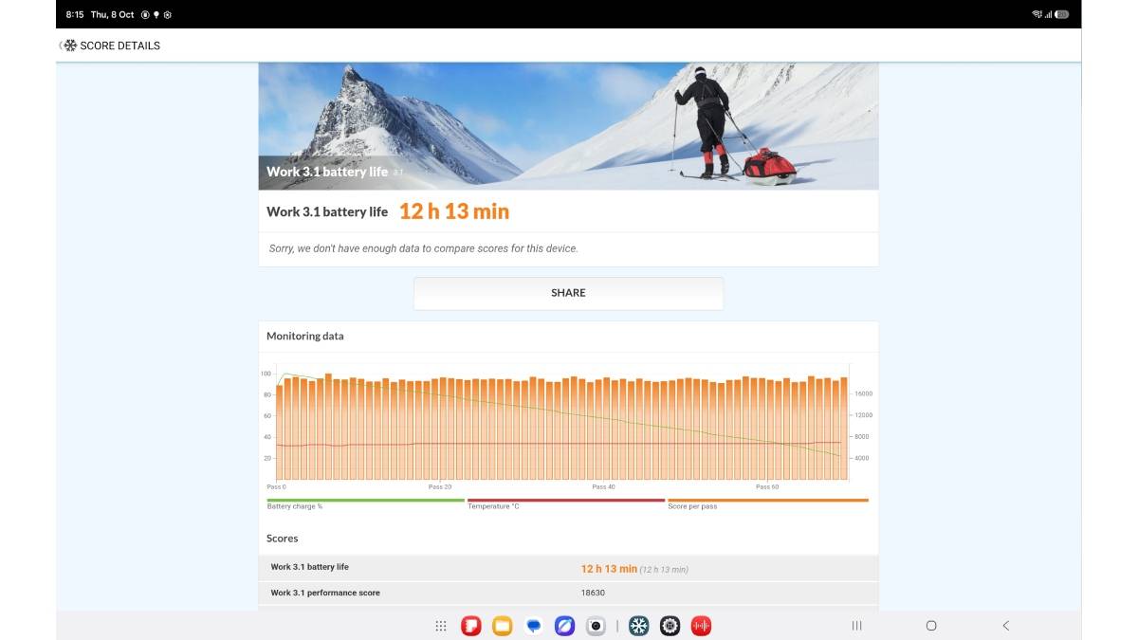Tap the Monitoring data heading
Image resolution: width=1138 pixels, height=640 pixels.
[x=305, y=336]
